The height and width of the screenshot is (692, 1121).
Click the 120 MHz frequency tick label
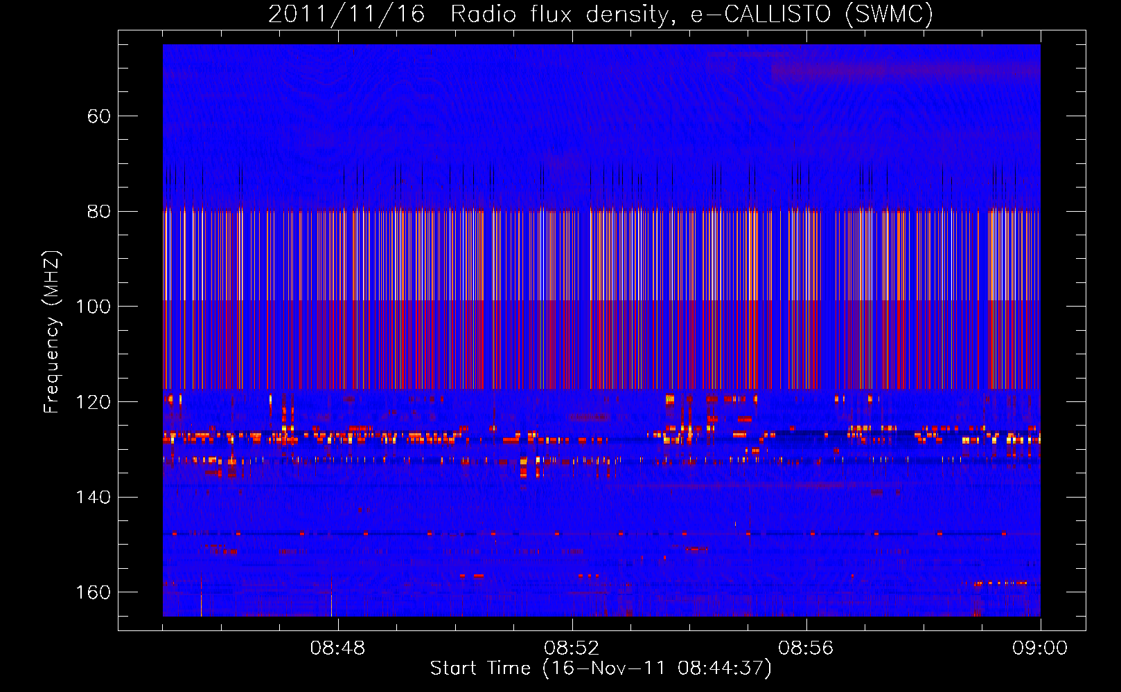coord(93,402)
